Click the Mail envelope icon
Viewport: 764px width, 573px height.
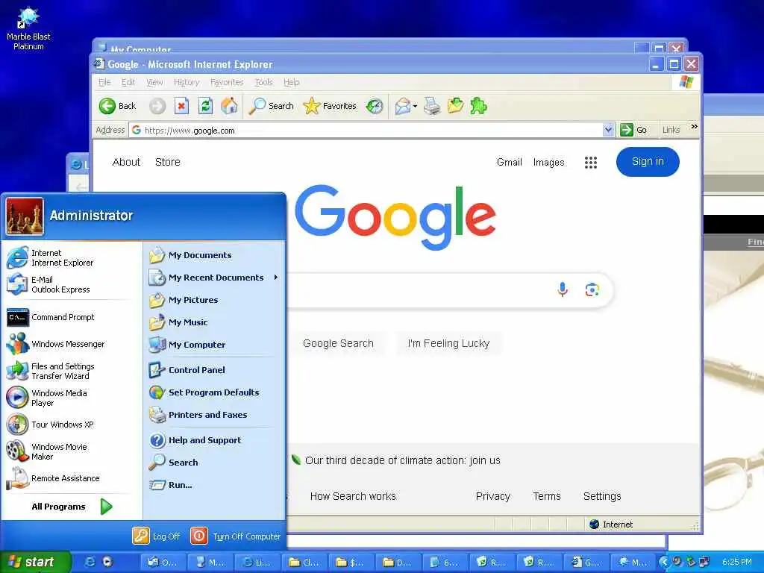click(x=402, y=106)
